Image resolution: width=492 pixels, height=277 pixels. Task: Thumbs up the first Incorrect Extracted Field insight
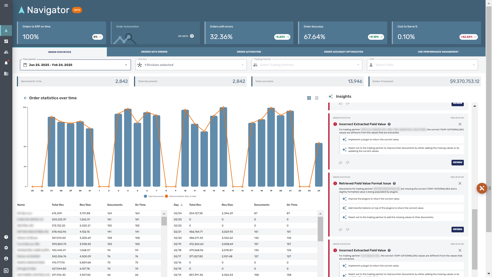click(341, 163)
